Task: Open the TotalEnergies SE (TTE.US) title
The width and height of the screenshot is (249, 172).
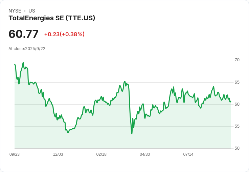Action: point(52,18)
